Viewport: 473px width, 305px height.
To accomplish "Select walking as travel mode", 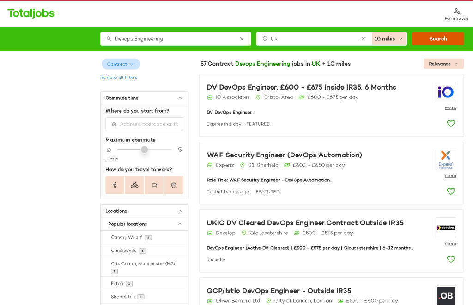I will point(115,185).
